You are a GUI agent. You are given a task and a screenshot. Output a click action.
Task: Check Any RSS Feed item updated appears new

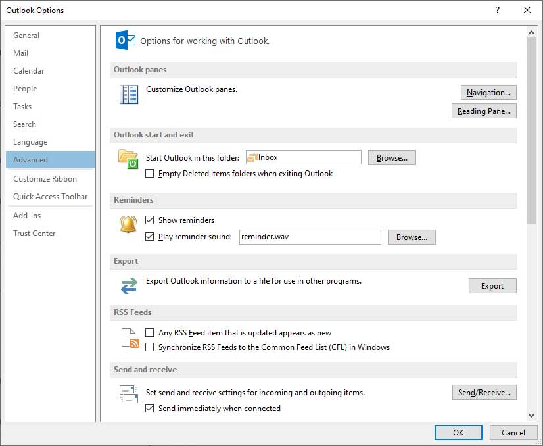point(150,333)
